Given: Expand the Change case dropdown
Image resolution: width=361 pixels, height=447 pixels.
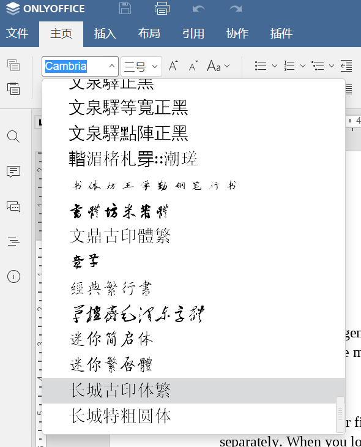Looking at the screenshot, I should pyautogui.click(x=218, y=66).
